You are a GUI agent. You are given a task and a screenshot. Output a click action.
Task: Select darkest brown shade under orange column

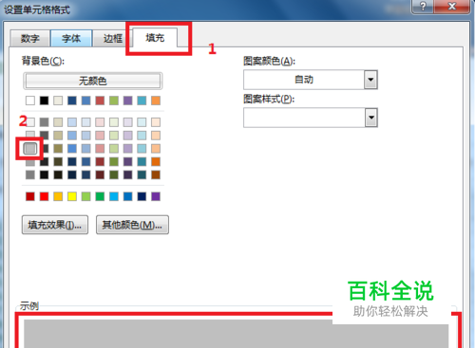click(x=156, y=174)
